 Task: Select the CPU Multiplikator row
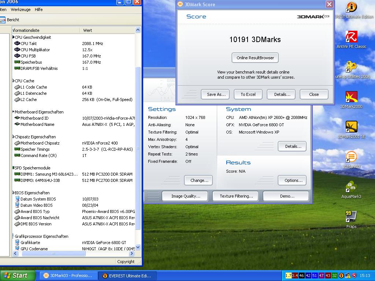[74, 50]
